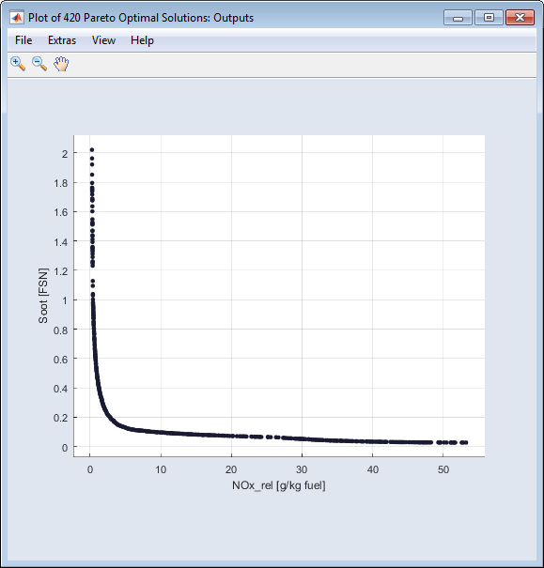Screen dimensions: 544x568
Task: Click the x-axis tick label 30
Action: (302, 469)
